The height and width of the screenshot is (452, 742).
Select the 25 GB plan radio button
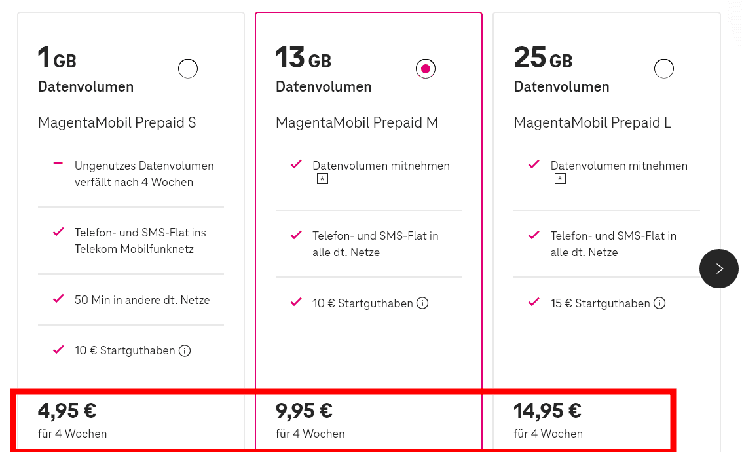coord(663,68)
